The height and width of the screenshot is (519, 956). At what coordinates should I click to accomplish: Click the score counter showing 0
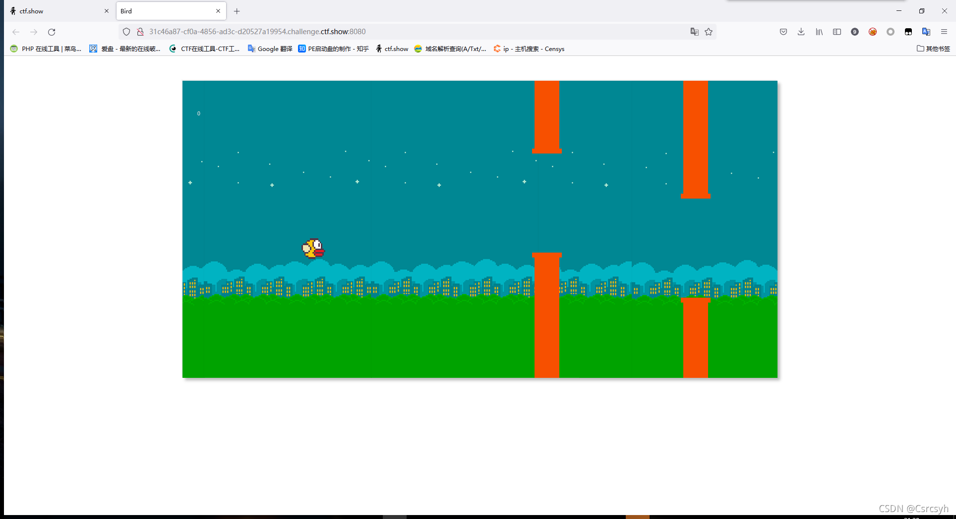click(x=199, y=113)
